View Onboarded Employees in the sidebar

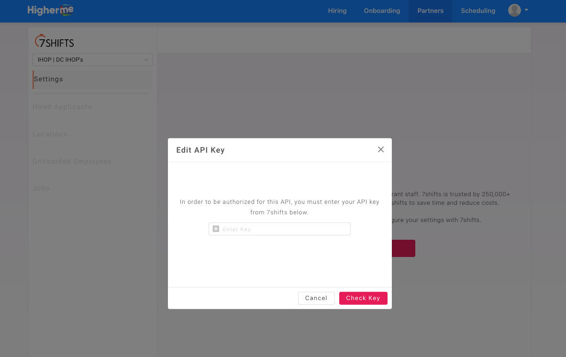tap(72, 162)
